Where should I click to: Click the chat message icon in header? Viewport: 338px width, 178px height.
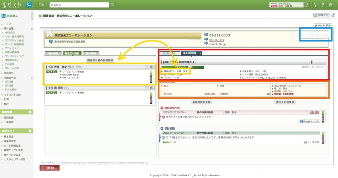(42, 5)
